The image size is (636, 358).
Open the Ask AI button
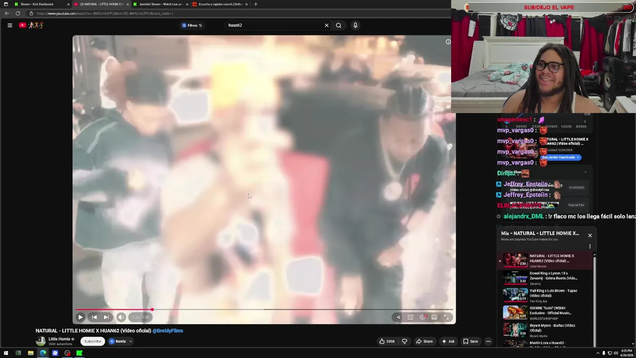click(x=448, y=341)
